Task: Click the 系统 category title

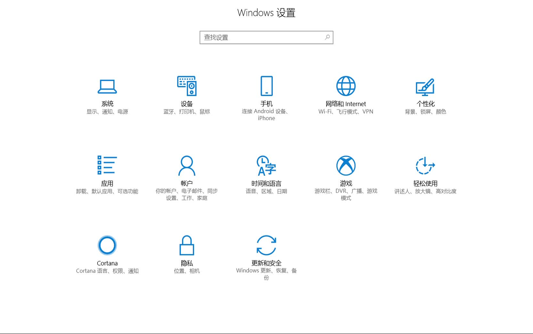Action: (107, 104)
